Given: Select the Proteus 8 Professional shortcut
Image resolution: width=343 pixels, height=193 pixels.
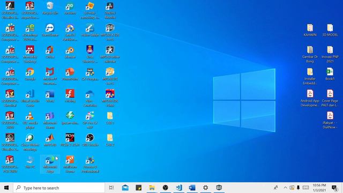Looking at the screenshot, I should click(x=90, y=164).
